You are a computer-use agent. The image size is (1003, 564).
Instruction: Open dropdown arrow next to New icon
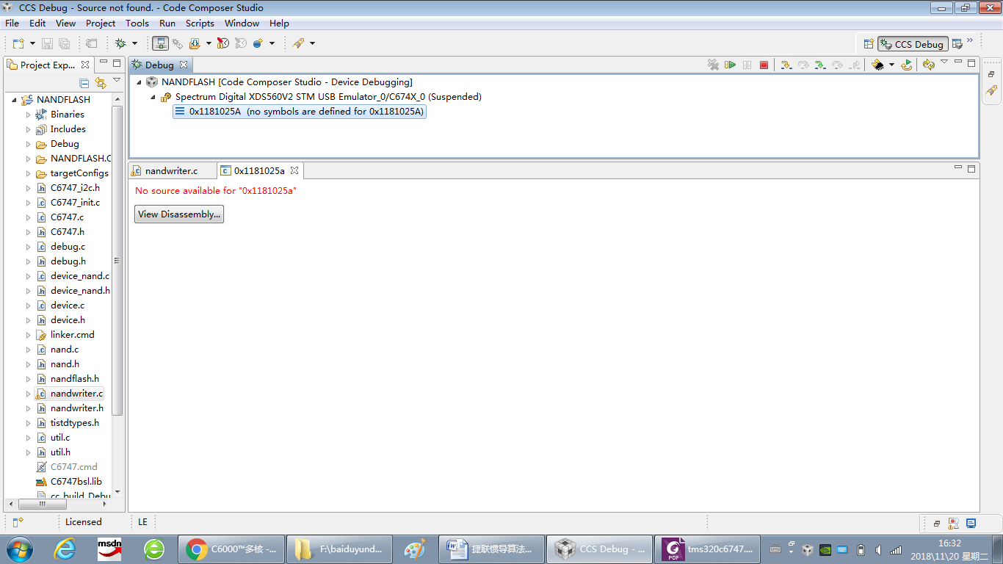[x=31, y=43]
